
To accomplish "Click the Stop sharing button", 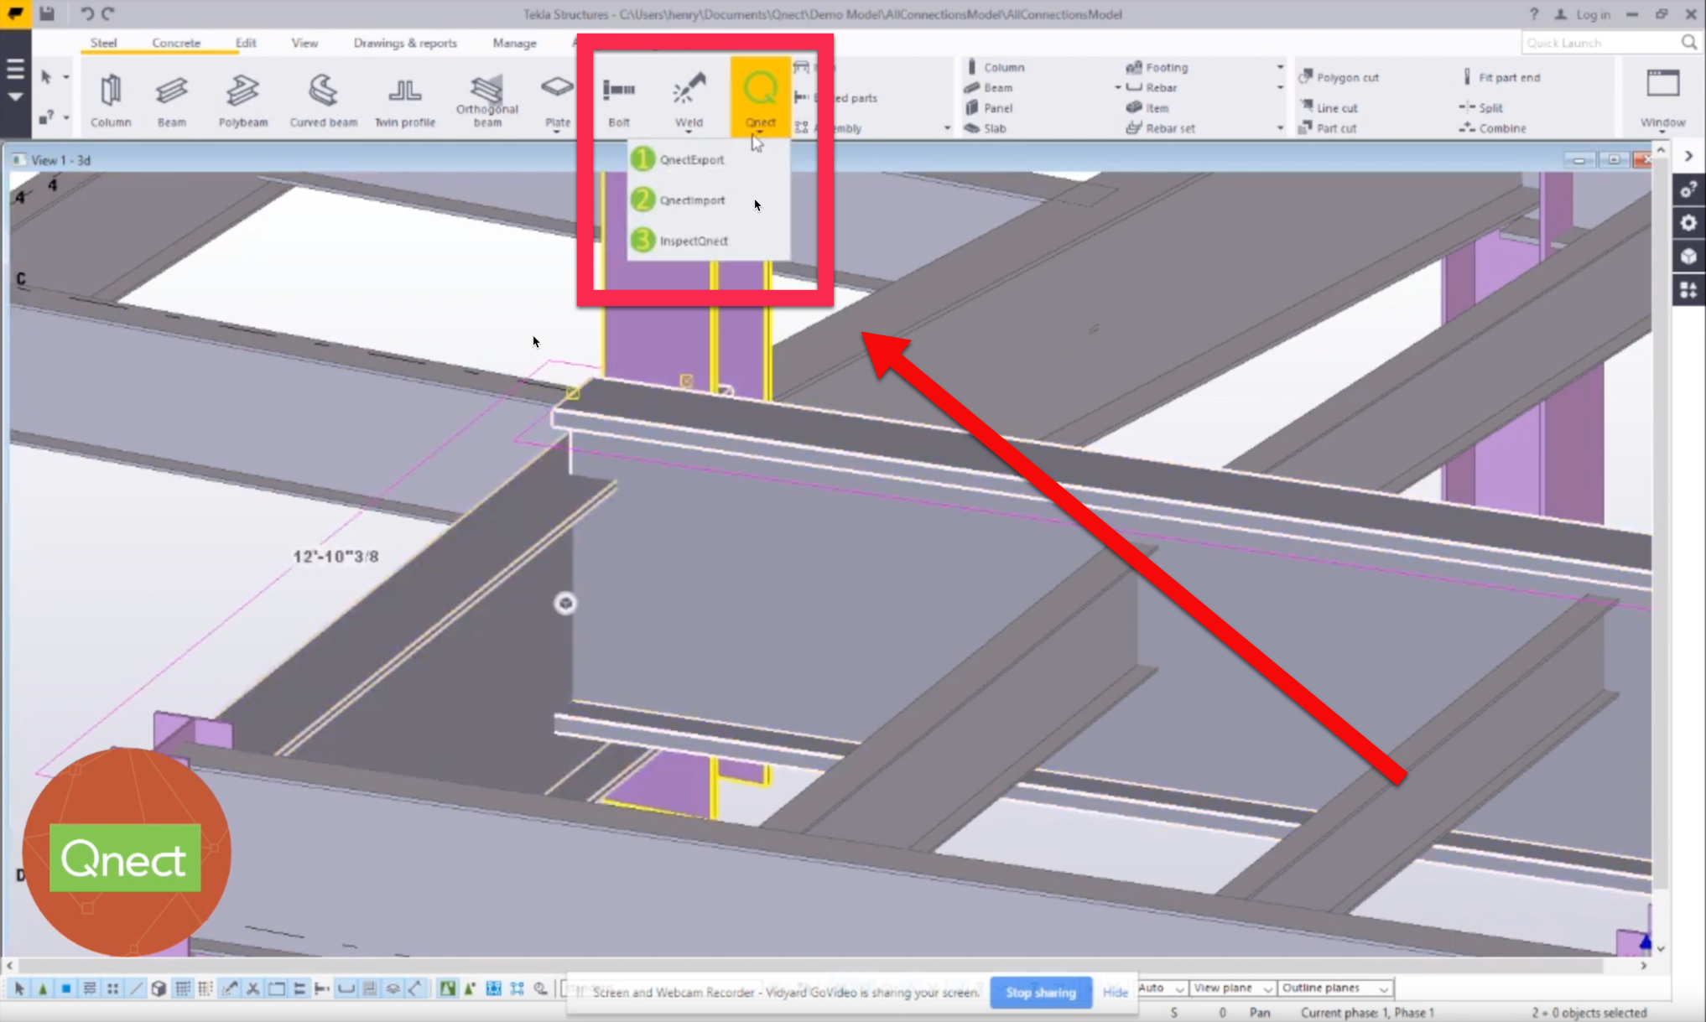I will (1040, 992).
